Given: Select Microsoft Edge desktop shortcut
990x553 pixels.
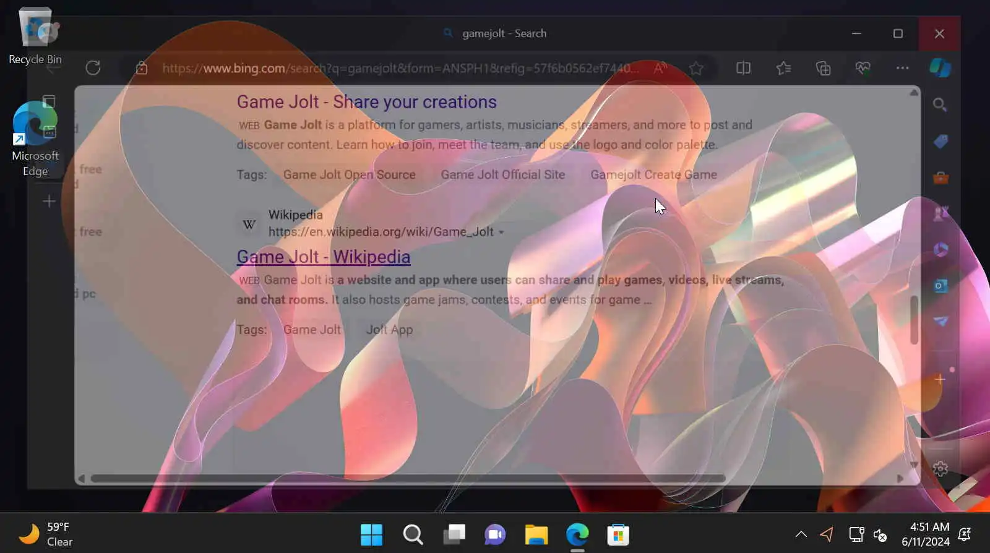Looking at the screenshot, I should click(x=35, y=139).
